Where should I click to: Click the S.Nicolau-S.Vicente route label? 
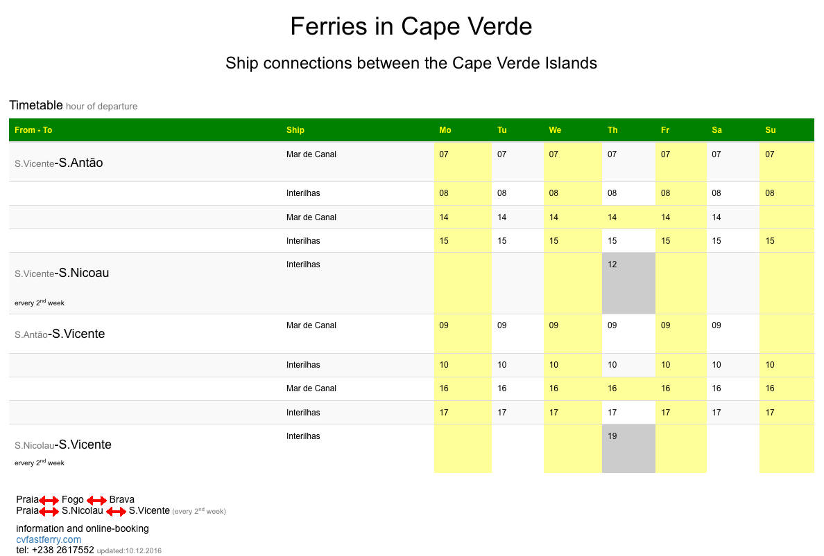coord(63,445)
